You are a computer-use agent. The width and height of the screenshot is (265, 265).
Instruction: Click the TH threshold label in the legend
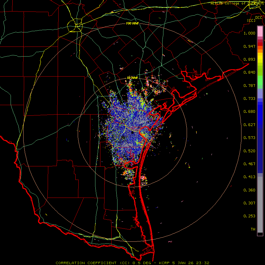[253, 229]
